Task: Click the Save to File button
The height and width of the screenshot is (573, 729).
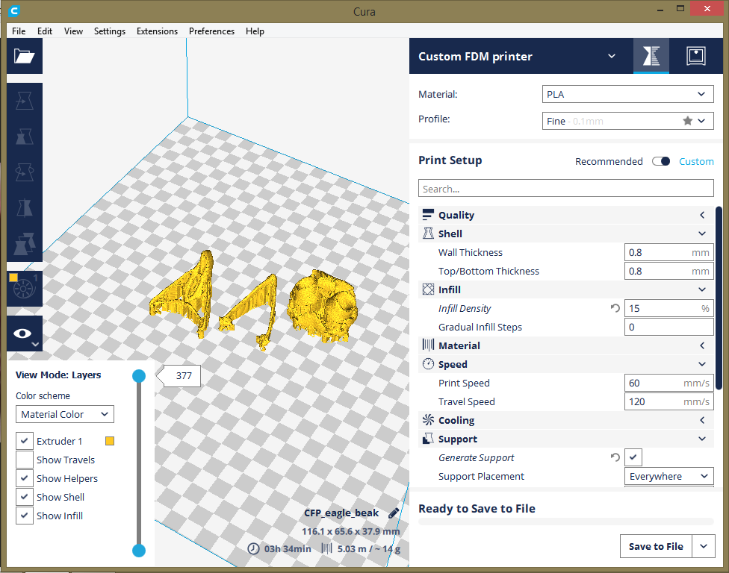Action: pos(656,546)
